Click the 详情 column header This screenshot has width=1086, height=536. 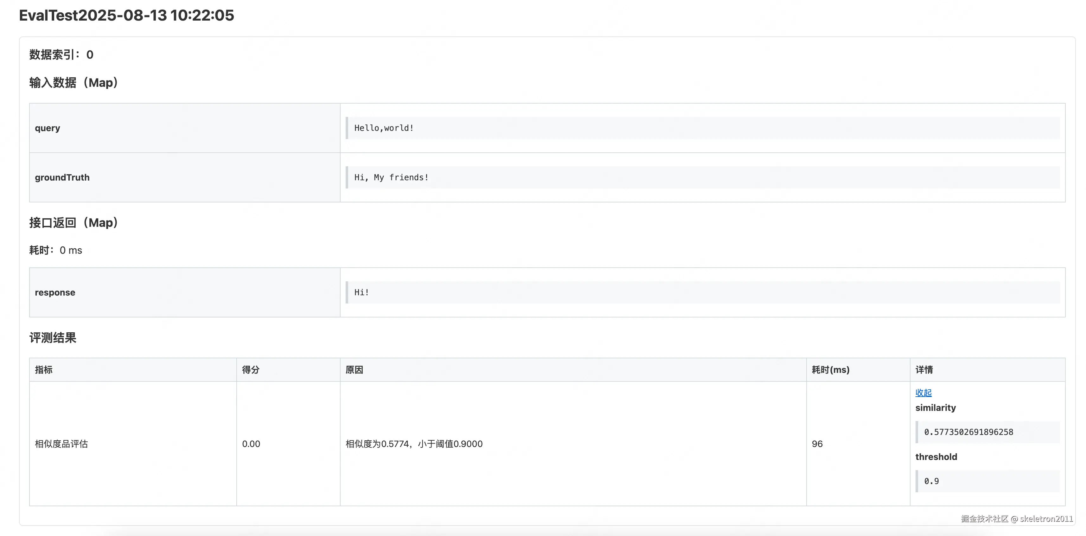988,370
